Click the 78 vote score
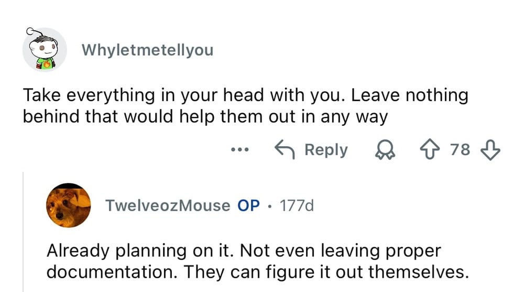Image resolution: width=524 pixels, height=292 pixels. [x=460, y=150]
